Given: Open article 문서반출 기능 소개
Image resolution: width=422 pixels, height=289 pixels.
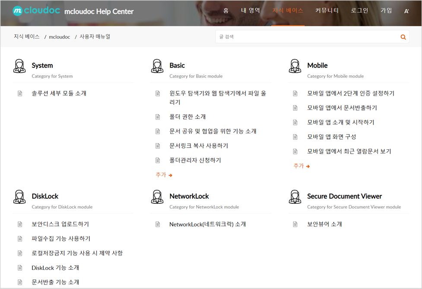Looking at the screenshot, I should point(55,282).
